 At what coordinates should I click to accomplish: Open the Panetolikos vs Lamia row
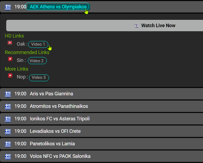[x=101, y=144]
